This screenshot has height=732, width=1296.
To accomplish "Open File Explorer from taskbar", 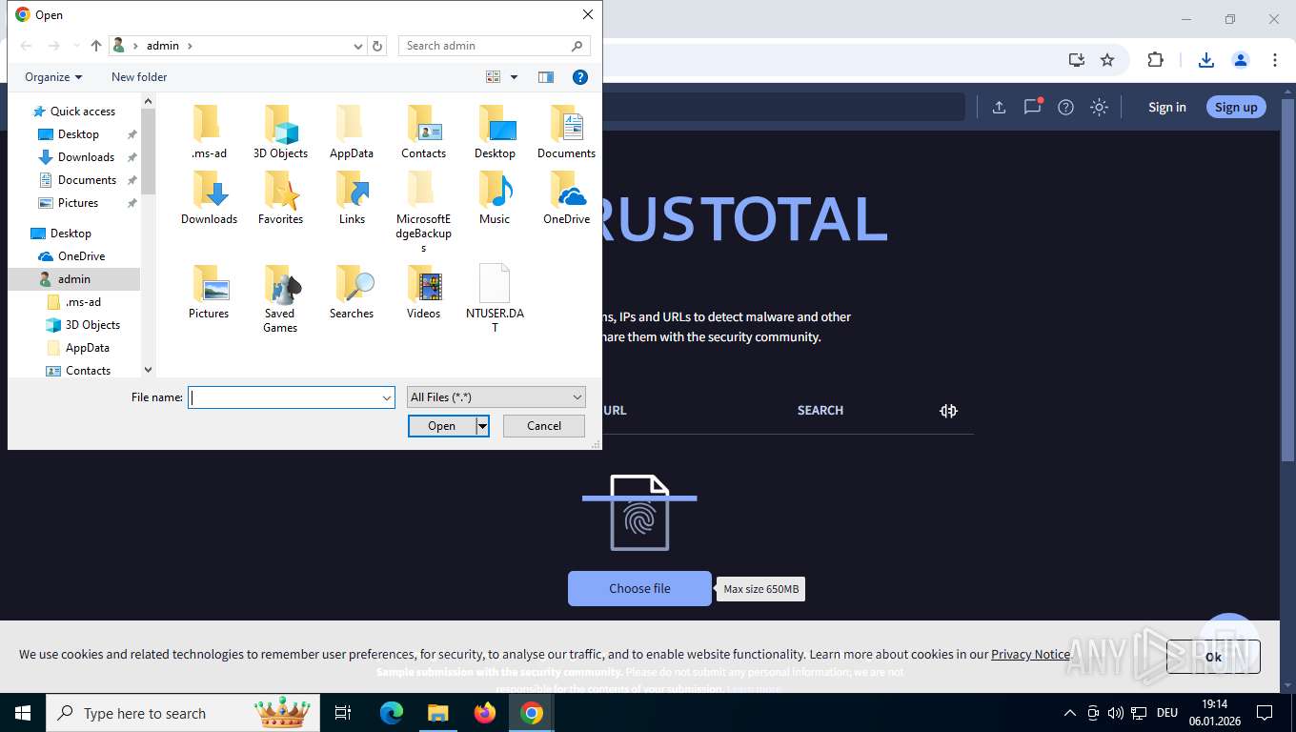I will pyautogui.click(x=437, y=713).
